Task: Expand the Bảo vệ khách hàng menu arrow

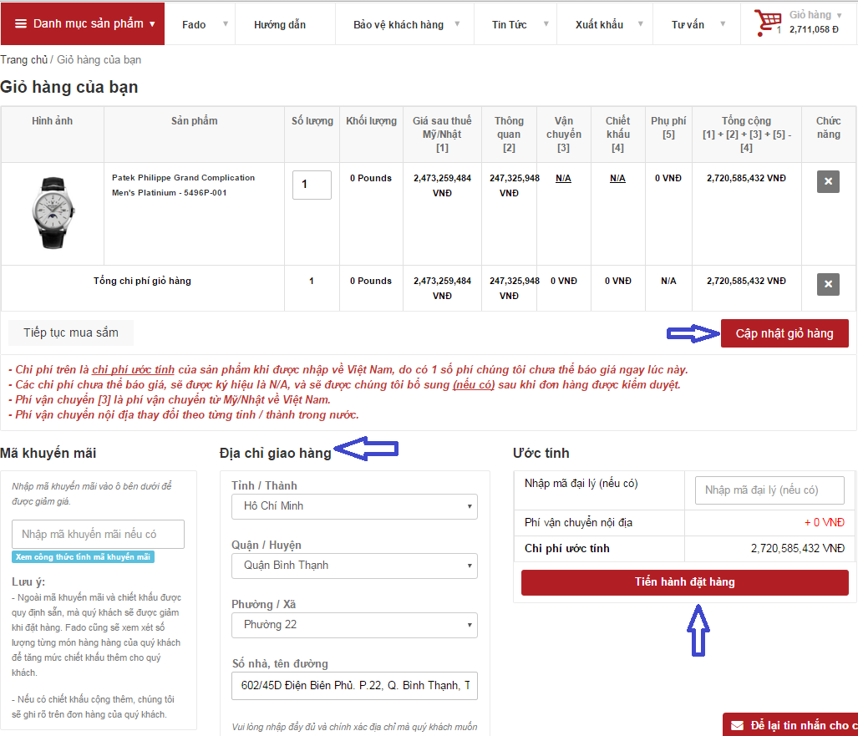Action: [457, 24]
